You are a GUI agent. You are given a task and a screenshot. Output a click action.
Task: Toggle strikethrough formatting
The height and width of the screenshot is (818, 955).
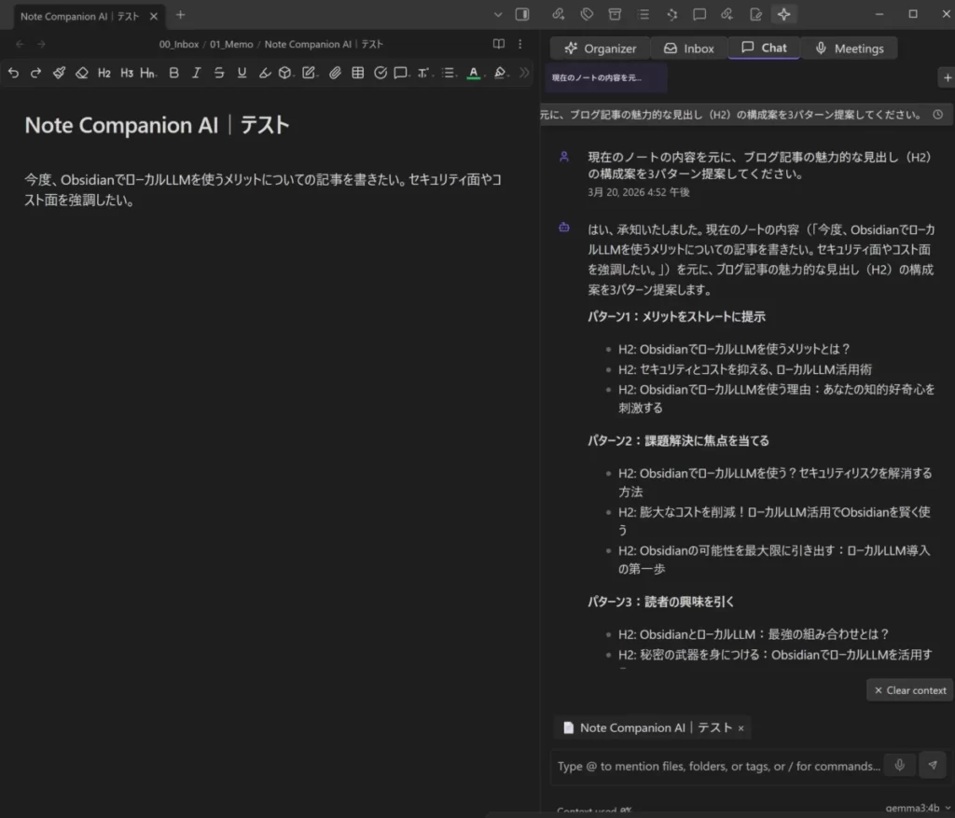[x=218, y=73]
